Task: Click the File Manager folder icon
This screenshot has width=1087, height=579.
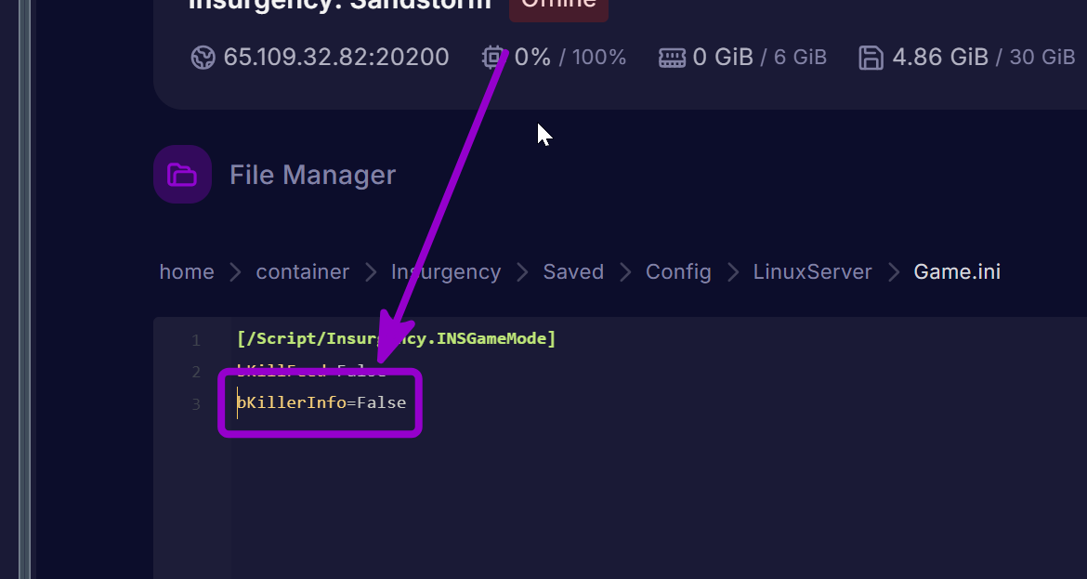Action: (182, 175)
